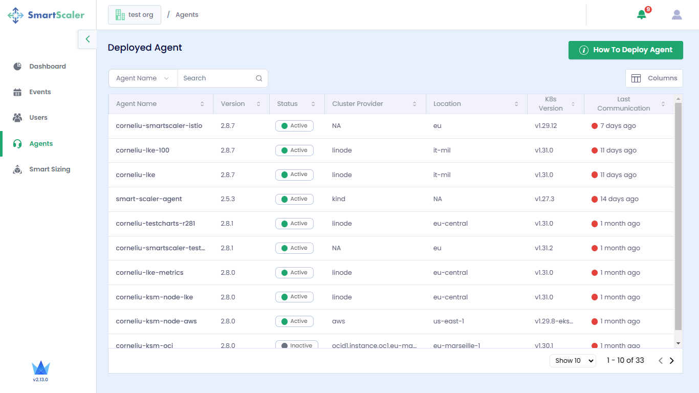Click the table vertical scrollbar thumb
The width and height of the screenshot is (699, 393).
point(679,216)
